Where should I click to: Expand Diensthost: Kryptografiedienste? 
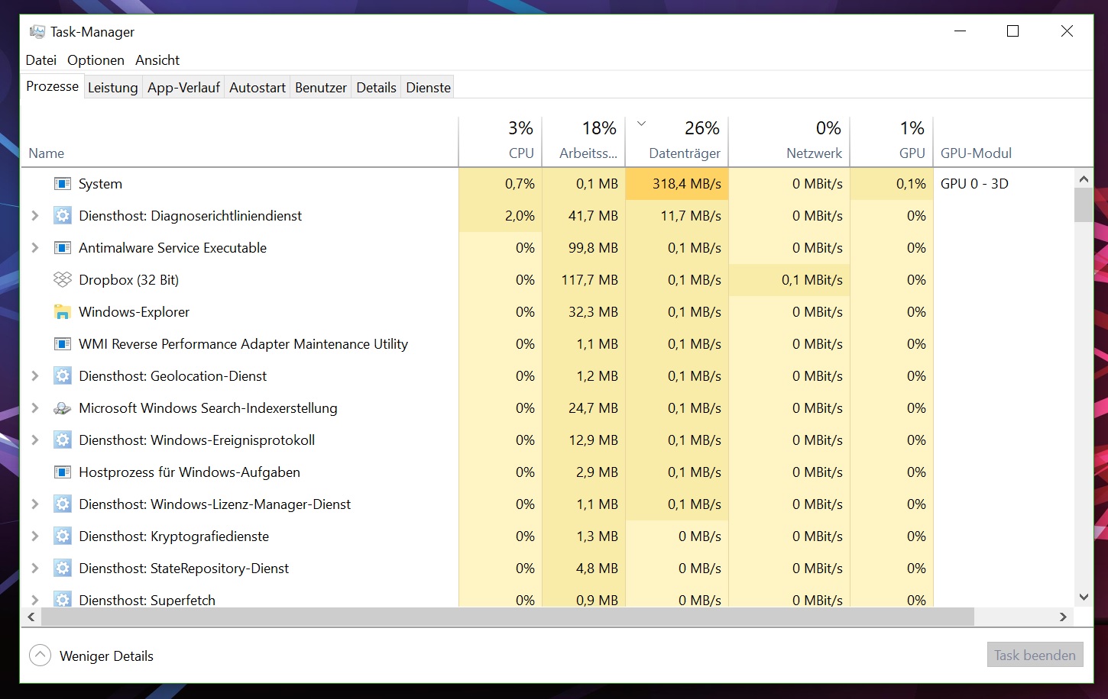(x=34, y=536)
